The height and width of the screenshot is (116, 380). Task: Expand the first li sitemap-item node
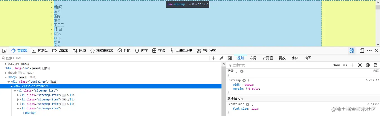[x=18, y=95]
